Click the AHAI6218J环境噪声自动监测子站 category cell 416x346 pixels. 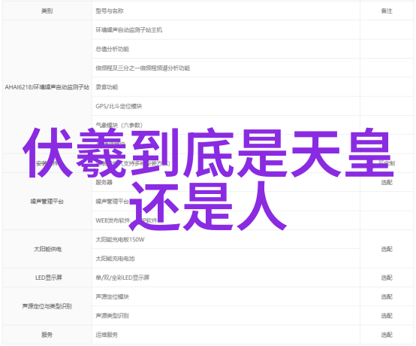[x=47, y=87]
